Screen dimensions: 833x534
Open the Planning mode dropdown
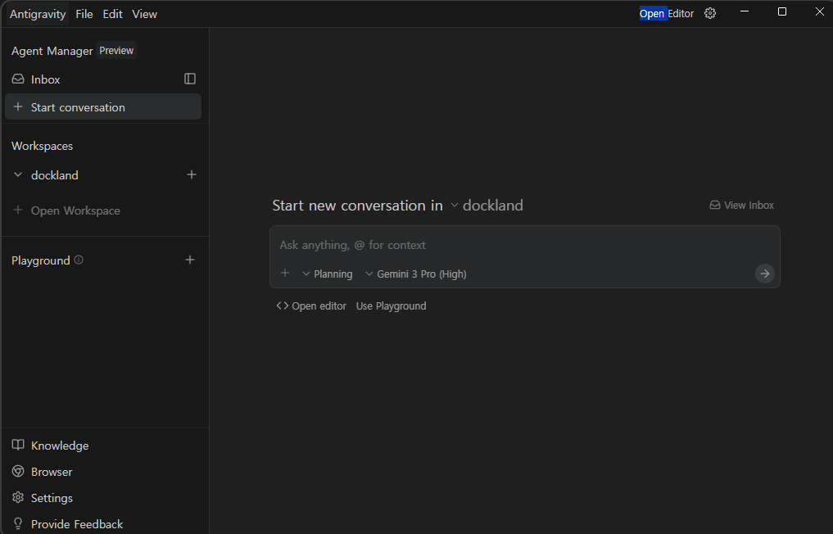pos(328,274)
